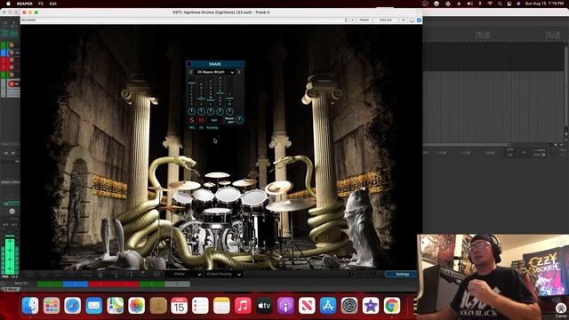The height and width of the screenshot is (320, 569).
Task: Switch to the Routing tab in Snare panel
Action: [212, 128]
